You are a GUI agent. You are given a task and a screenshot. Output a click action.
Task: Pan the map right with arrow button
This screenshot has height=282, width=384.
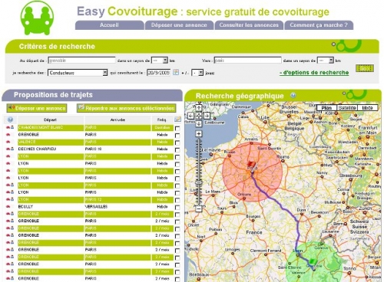tap(207, 116)
